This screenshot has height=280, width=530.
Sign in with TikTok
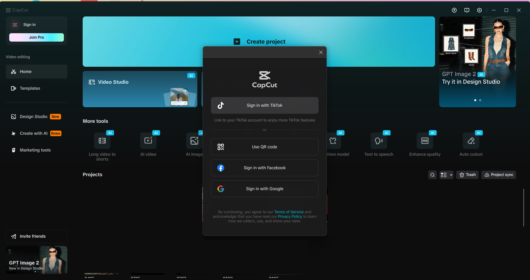[x=265, y=105]
